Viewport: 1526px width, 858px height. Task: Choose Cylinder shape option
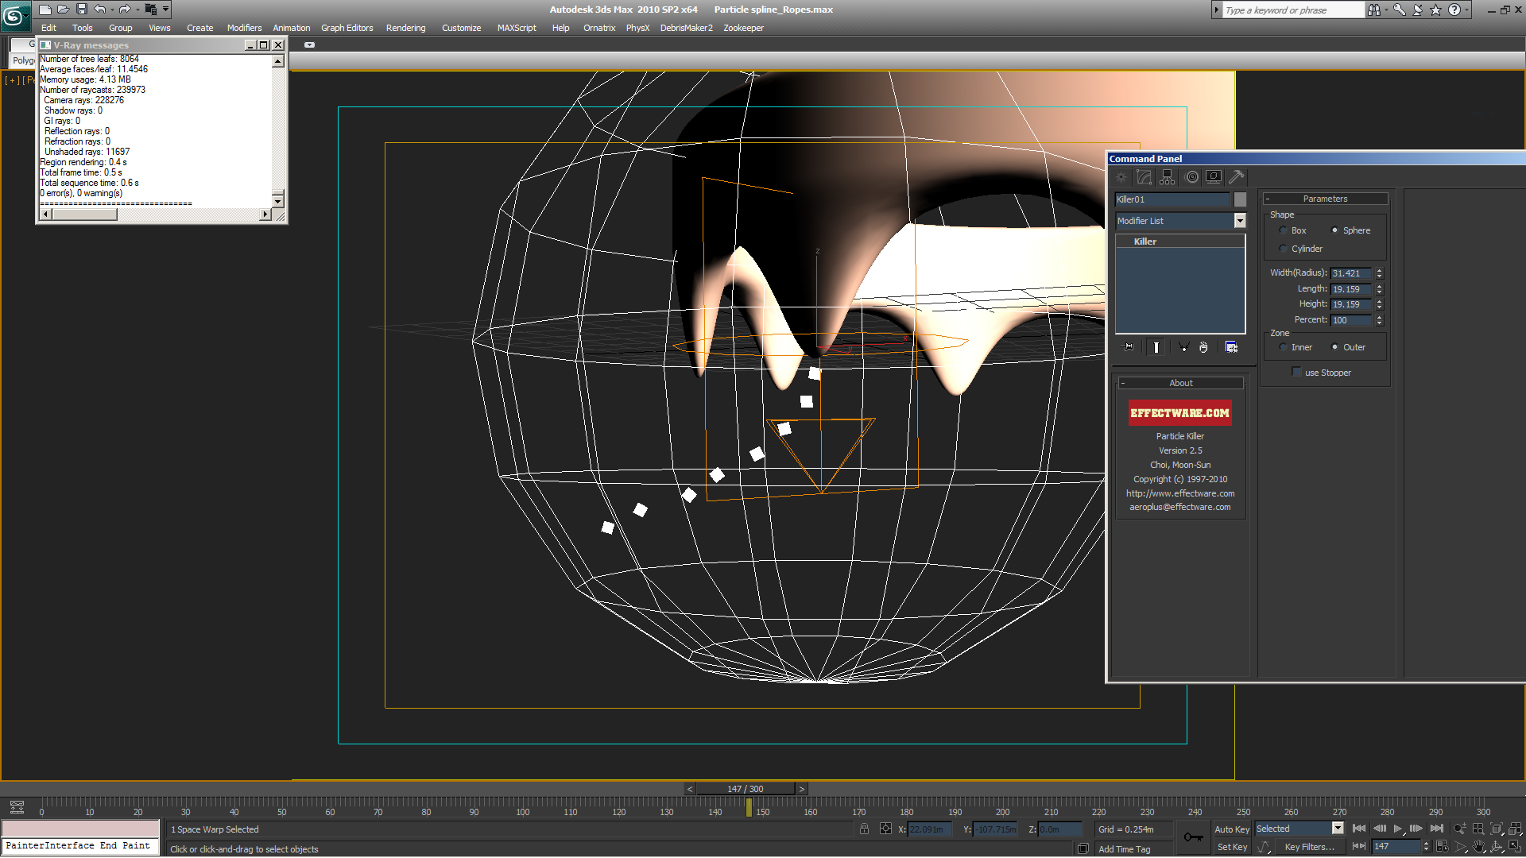coord(1283,249)
